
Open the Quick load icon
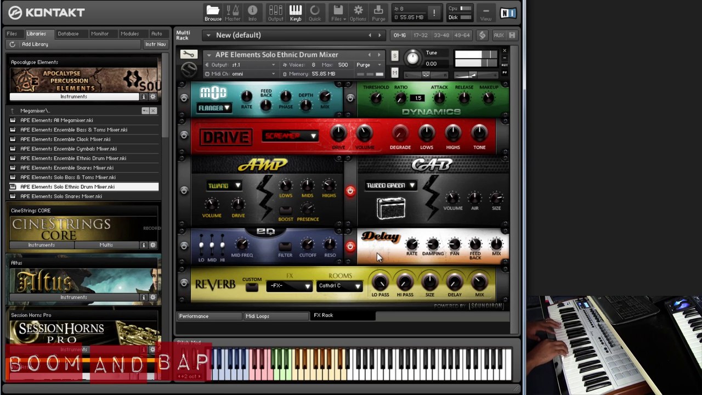[x=315, y=13]
